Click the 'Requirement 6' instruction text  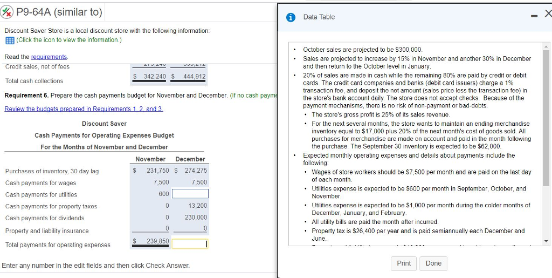click(141, 96)
